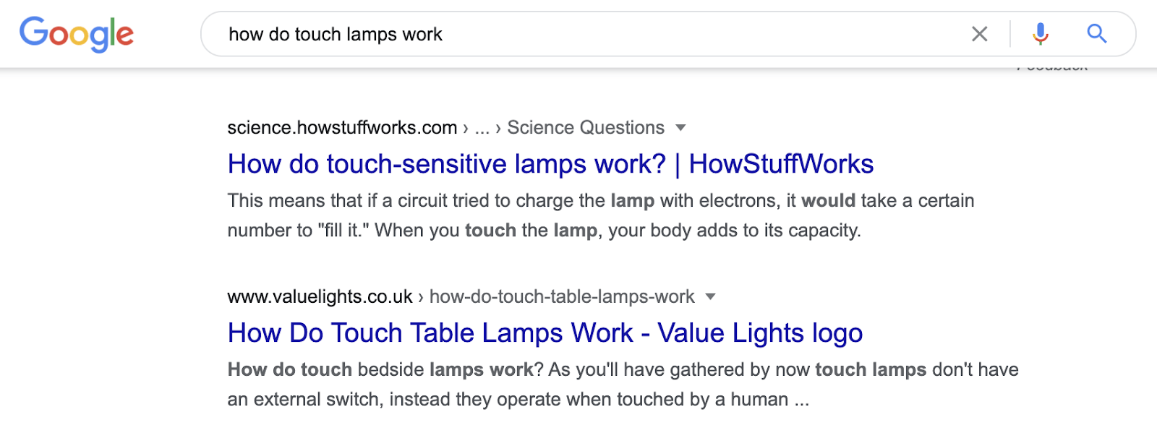1157x438 pixels.
Task: Click the magnifying glass search icon
Action: pyautogui.click(x=1096, y=34)
